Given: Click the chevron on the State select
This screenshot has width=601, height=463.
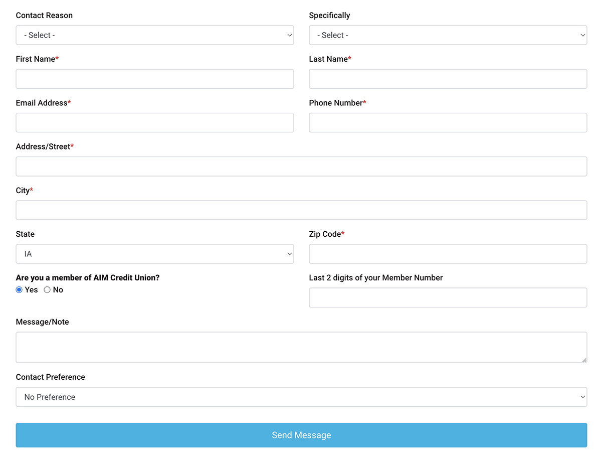Looking at the screenshot, I should click(289, 254).
